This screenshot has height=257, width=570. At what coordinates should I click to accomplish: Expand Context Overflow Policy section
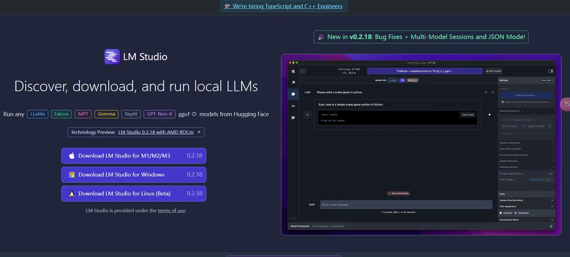pos(526,200)
